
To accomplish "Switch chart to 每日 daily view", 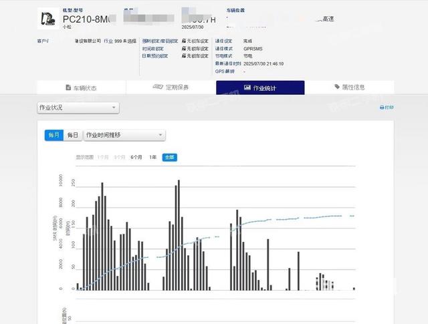I will click(x=73, y=135).
